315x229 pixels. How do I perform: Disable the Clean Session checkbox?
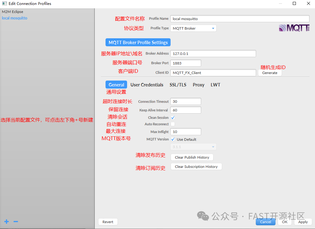(x=173, y=117)
